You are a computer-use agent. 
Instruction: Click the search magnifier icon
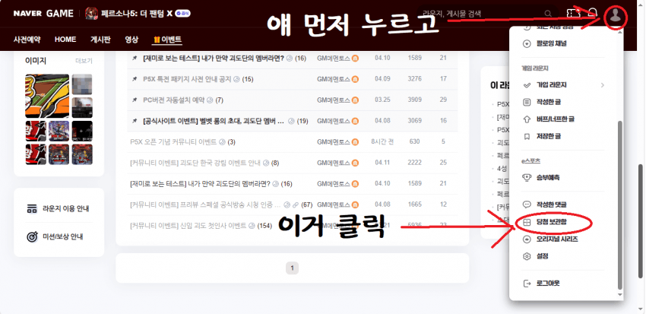[x=548, y=14]
